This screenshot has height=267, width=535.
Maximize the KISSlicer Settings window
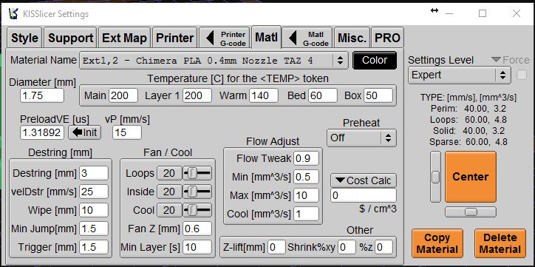click(x=483, y=13)
